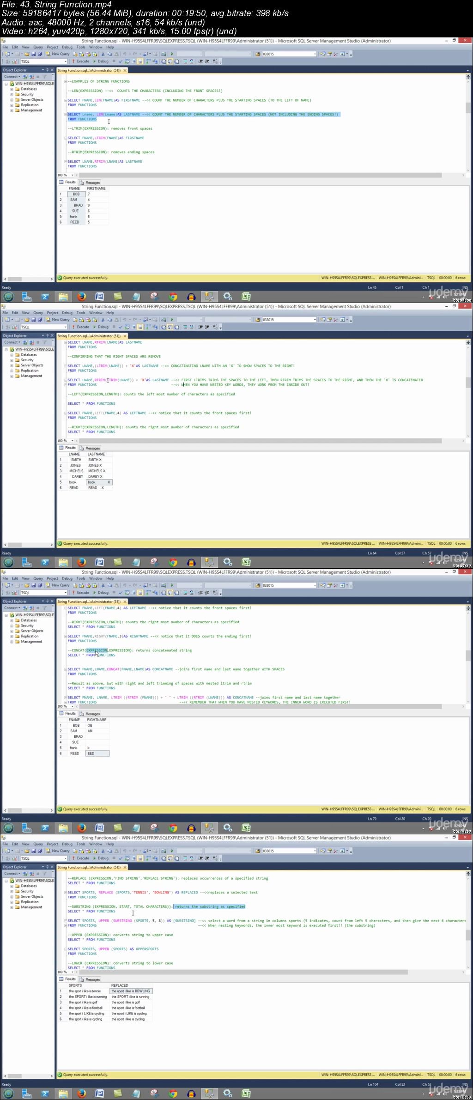
Task: Select the MICHELS X cell in the LASTNAME results
Action: click(x=99, y=471)
